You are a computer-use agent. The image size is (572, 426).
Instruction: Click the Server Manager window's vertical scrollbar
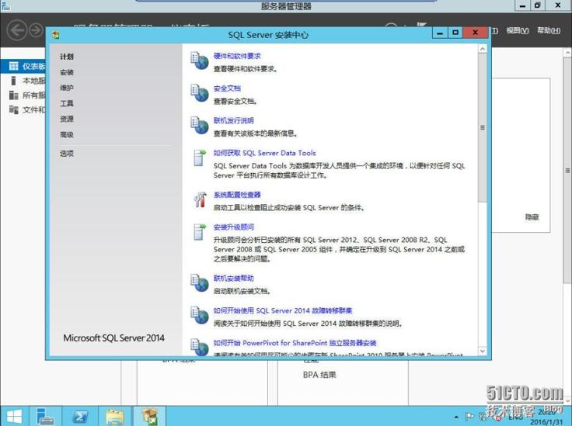[x=567, y=170]
